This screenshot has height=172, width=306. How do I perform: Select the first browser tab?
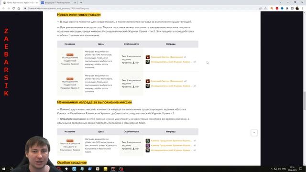coord(20,3)
